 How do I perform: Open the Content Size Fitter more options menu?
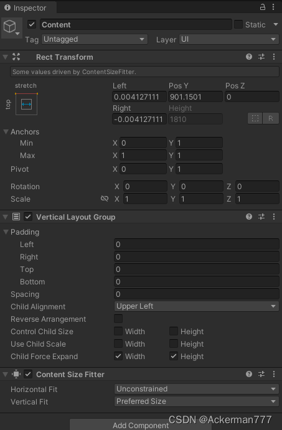274,374
